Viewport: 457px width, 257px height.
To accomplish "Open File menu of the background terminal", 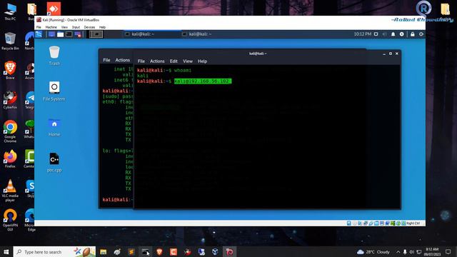I will coord(106,60).
